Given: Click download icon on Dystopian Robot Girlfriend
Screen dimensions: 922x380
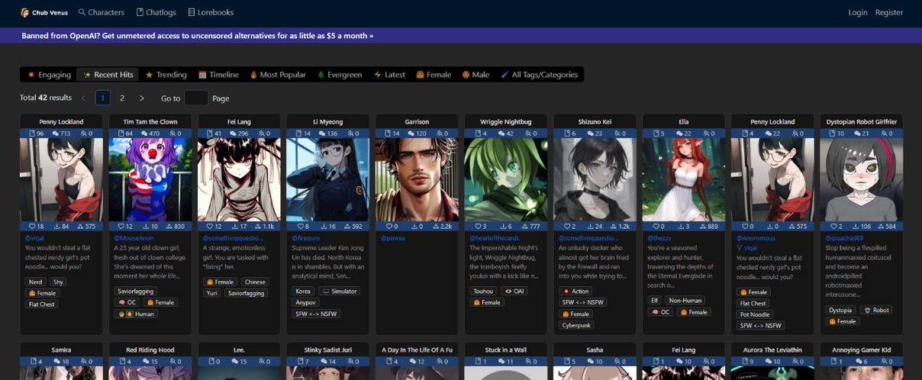Looking at the screenshot, I should [856, 227].
